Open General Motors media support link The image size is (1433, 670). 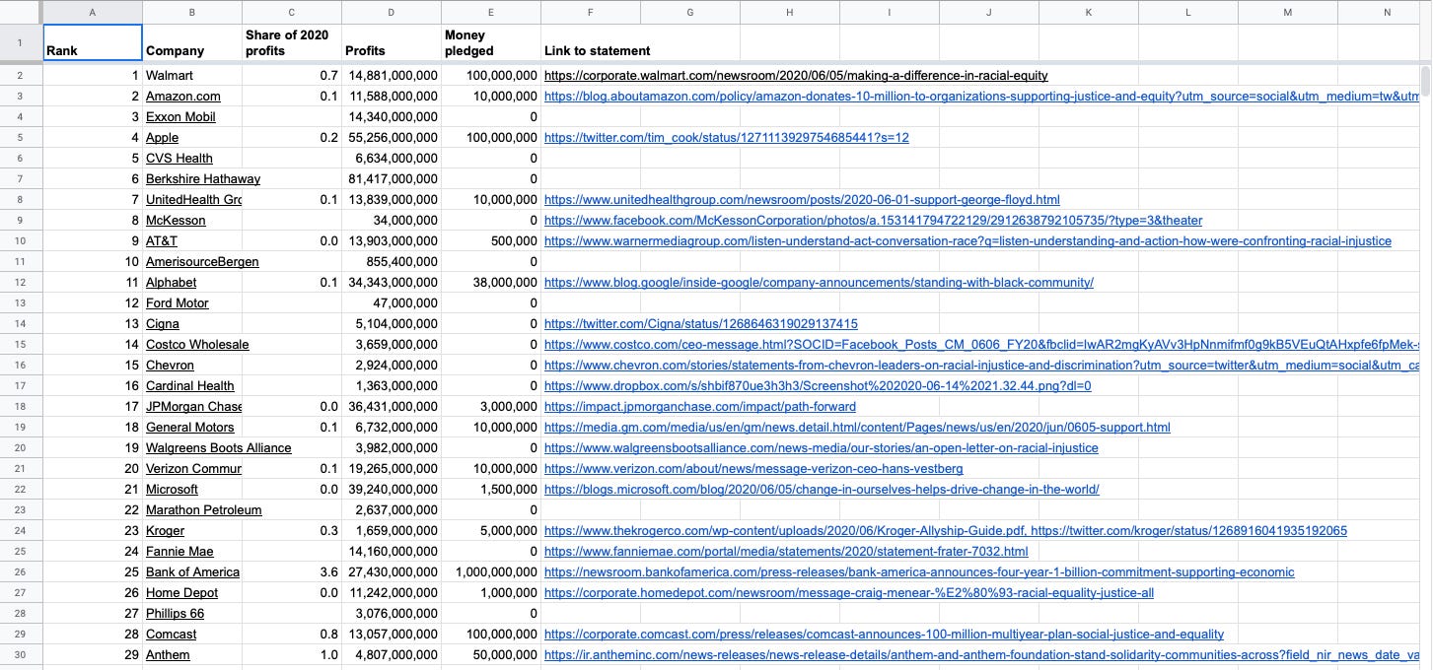[857, 428]
